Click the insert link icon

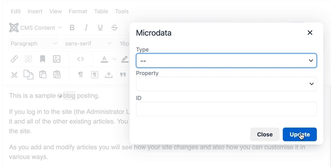point(14,59)
